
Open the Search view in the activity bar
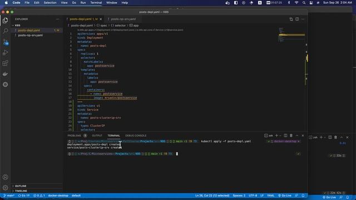coord(5,31)
